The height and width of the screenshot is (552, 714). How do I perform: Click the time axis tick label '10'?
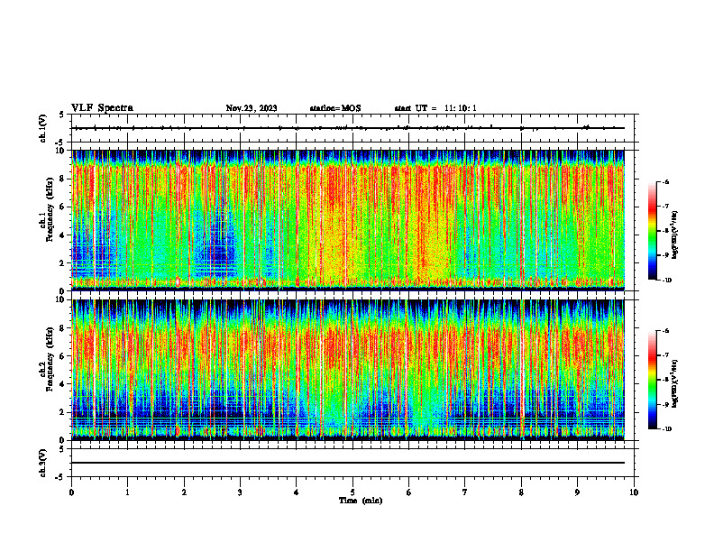click(634, 492)
